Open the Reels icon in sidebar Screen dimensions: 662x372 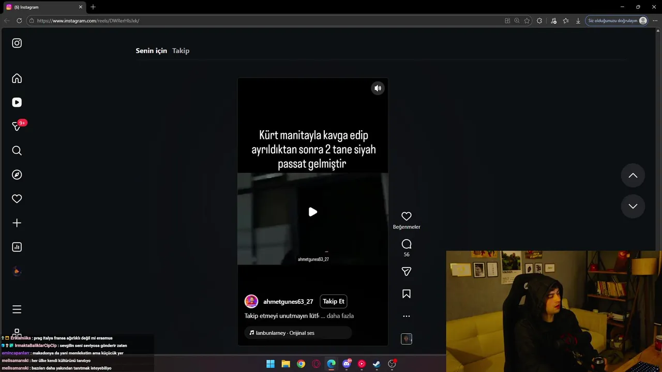(17, 102)
